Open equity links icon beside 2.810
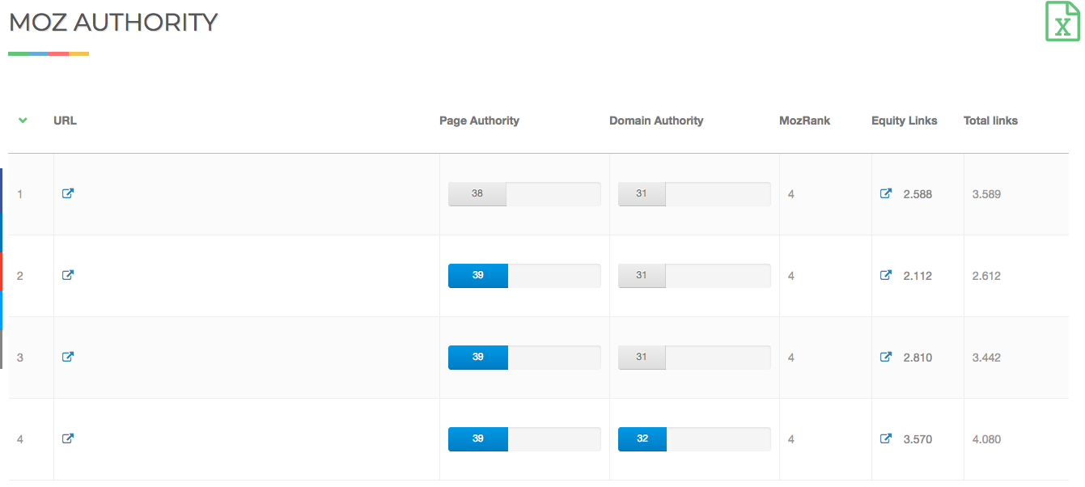 point(886,357)
